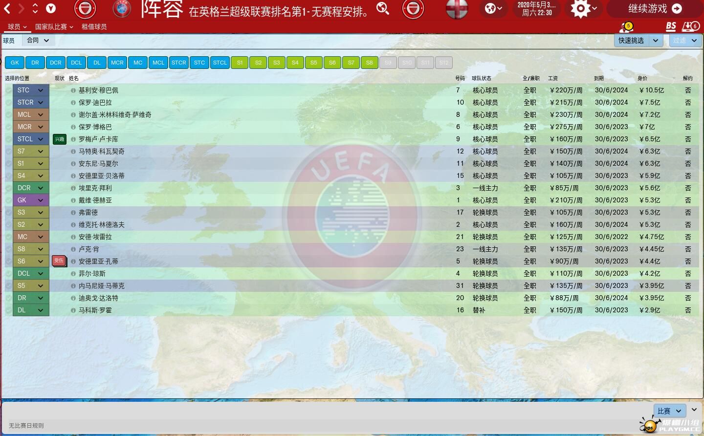This screenshot has height=436, width=704.
Task: Show info for 保罗·博格巴
Action: (73, 127)
